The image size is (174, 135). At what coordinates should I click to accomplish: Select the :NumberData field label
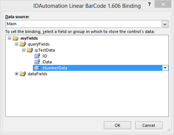55,68
